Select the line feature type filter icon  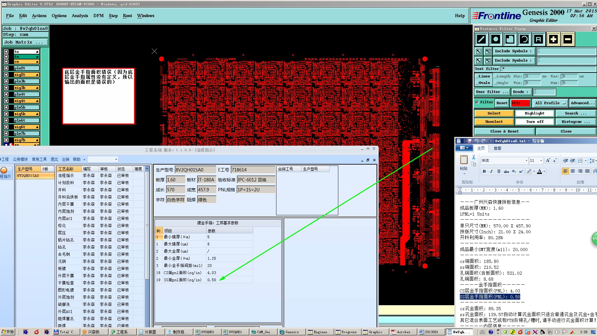coord(481,39)
